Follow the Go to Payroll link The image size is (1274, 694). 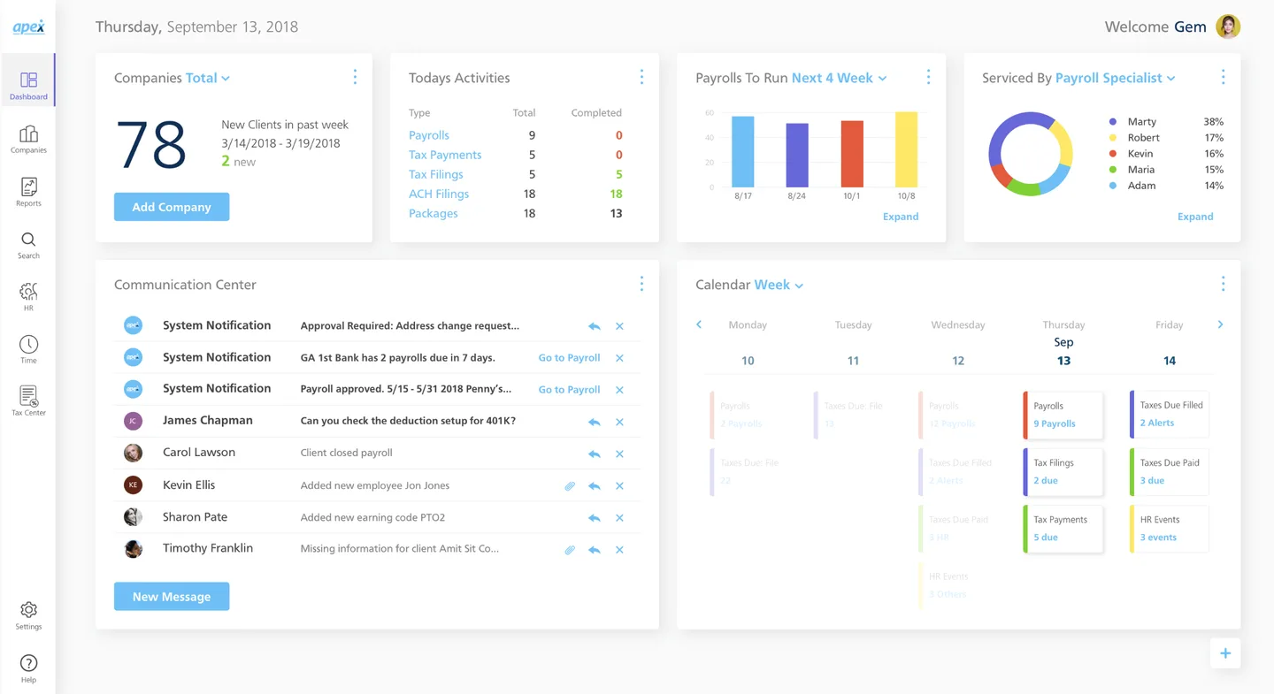(569, 357)
